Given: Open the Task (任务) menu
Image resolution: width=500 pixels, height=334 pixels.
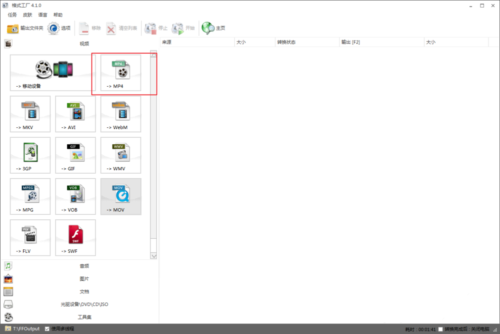Looking at the screenshot, I should pyautogui.click(x=12, y=15).
